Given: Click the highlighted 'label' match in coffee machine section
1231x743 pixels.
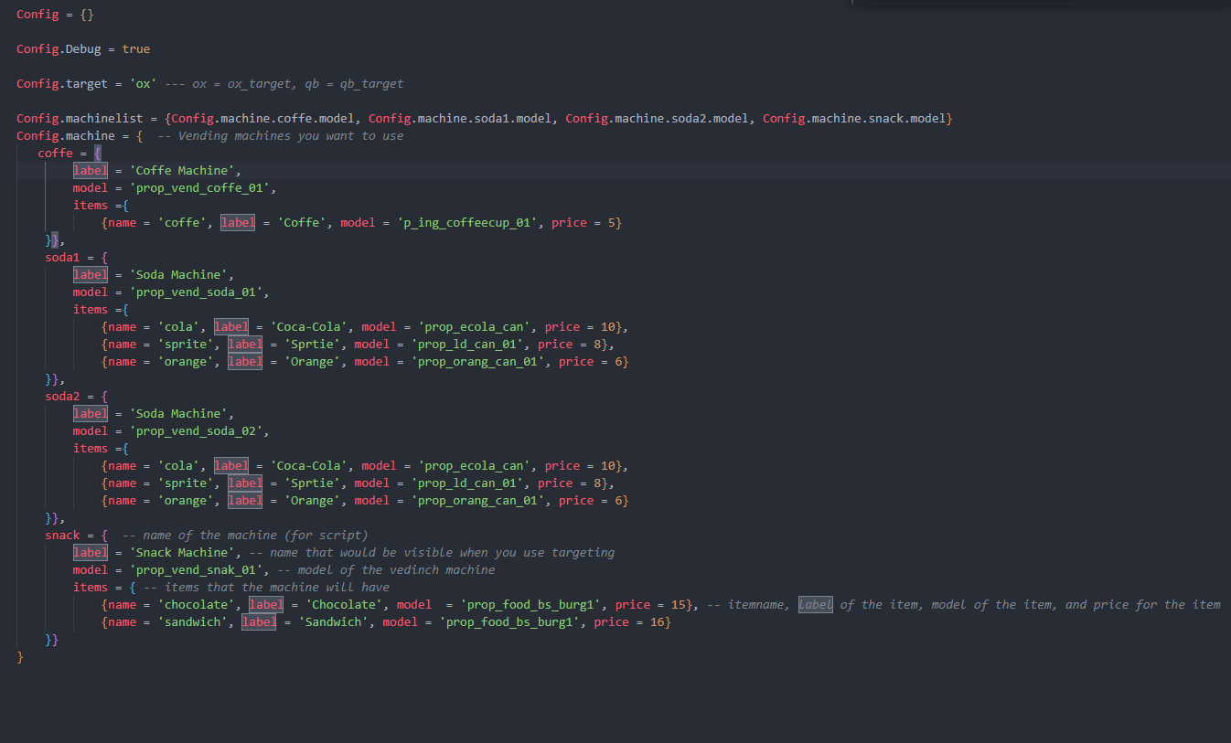Looking at the screenshot, I should coord(91,170).
